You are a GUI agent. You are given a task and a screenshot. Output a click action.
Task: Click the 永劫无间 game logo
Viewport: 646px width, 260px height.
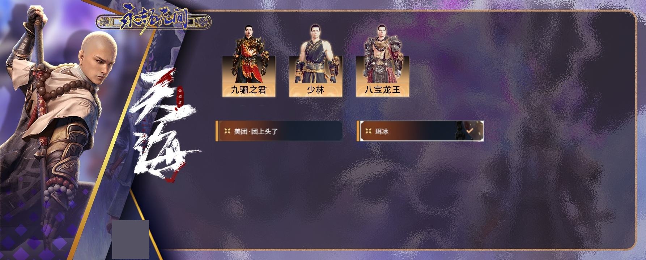point(154,21)
